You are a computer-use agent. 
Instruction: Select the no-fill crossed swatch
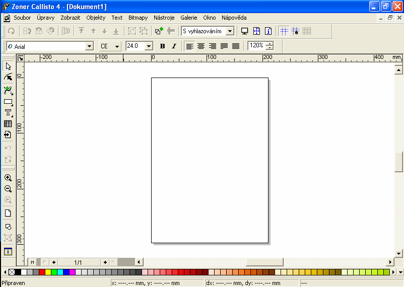click(12, 272)
